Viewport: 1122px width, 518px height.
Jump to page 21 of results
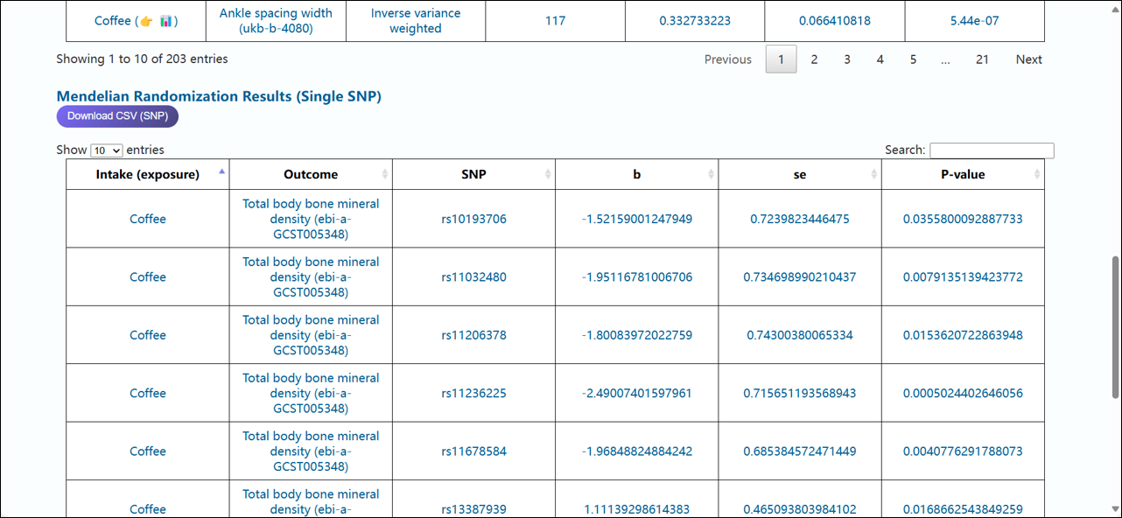coord(982,59)
